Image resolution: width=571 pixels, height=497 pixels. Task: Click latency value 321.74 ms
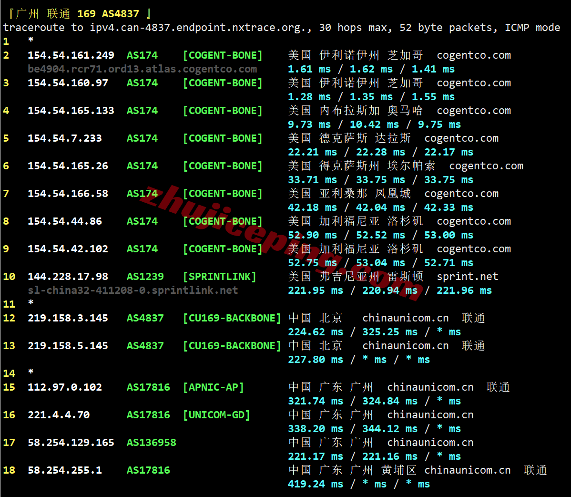pyautogui.click(x=316, y=401)
